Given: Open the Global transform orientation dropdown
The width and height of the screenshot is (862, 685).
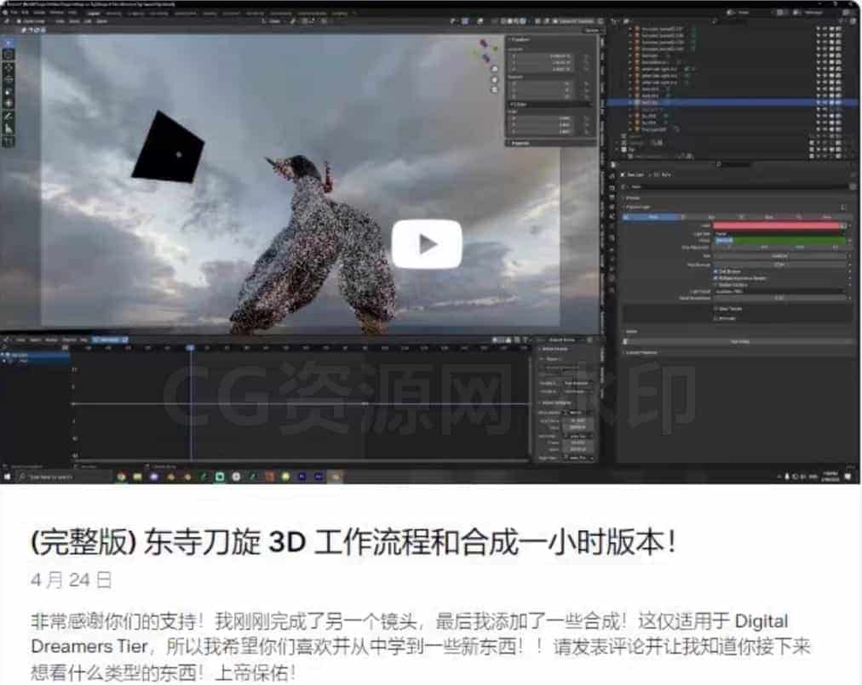Looking at the screenshot, I should pos(273,21).
